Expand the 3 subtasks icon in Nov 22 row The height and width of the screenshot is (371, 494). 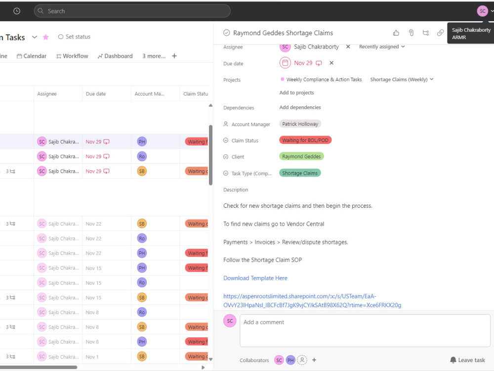point(10,224)
